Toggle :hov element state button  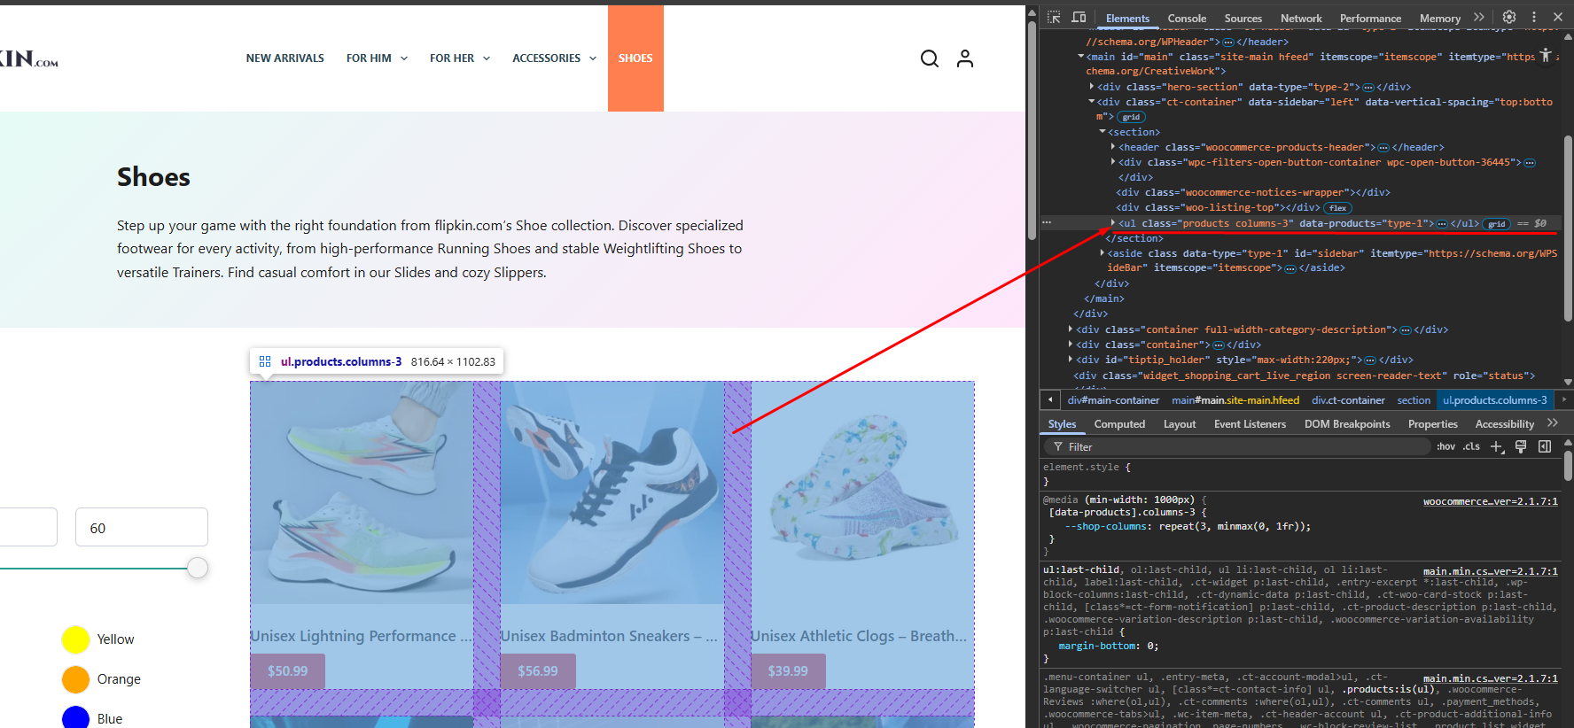1445,446
